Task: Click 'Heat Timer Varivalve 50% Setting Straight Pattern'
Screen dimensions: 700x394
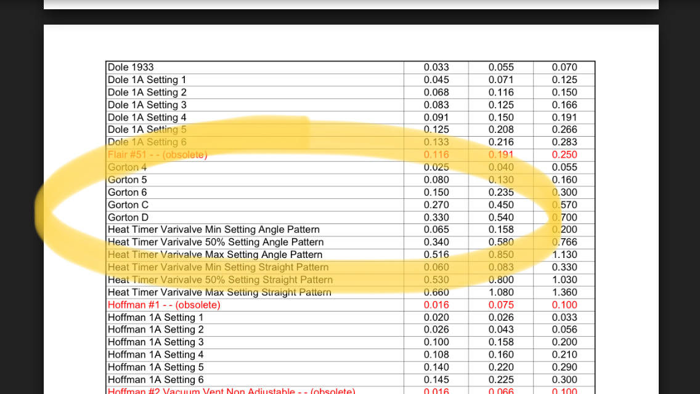Action: click(220, 279)
